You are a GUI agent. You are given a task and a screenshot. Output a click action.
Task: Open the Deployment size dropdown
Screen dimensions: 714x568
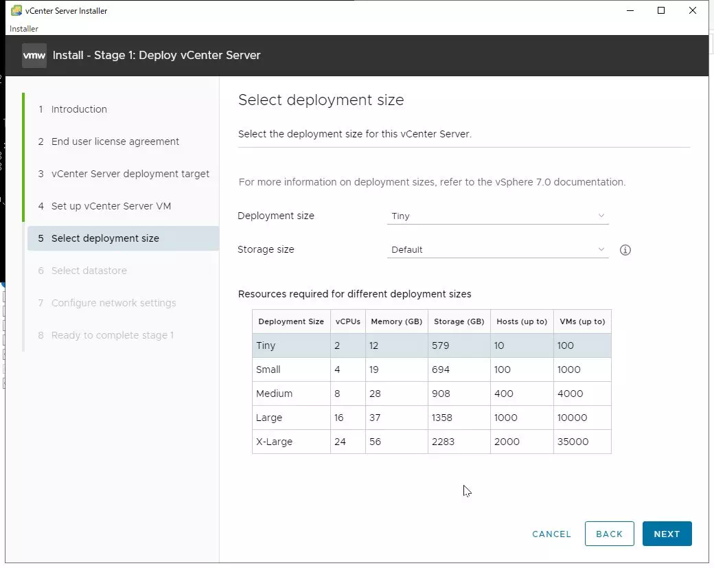pyautogui.click(x=498, y=216)
